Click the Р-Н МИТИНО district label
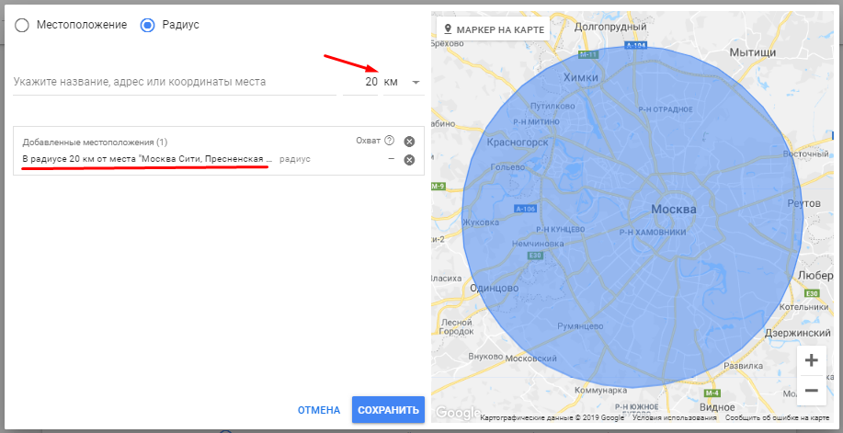 tap(537, 122)
